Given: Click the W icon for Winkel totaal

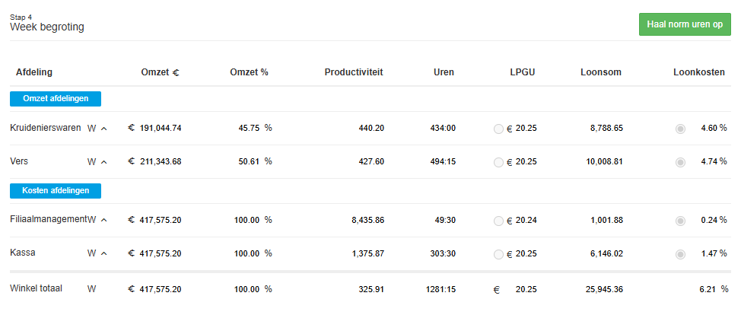Looking at the screenshot, I should 91,289.
